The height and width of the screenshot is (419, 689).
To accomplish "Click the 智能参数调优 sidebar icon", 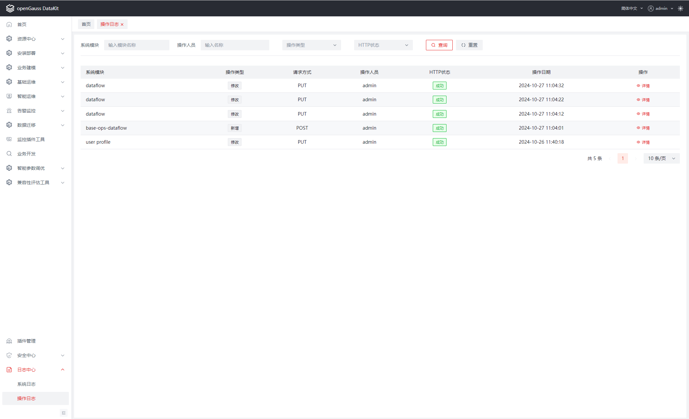I will (9, 168).
